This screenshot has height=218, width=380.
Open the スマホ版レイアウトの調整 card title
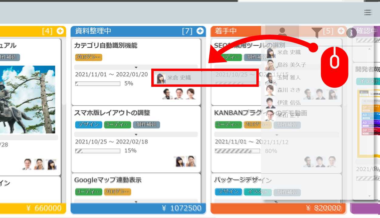click(x=112, y=113)
